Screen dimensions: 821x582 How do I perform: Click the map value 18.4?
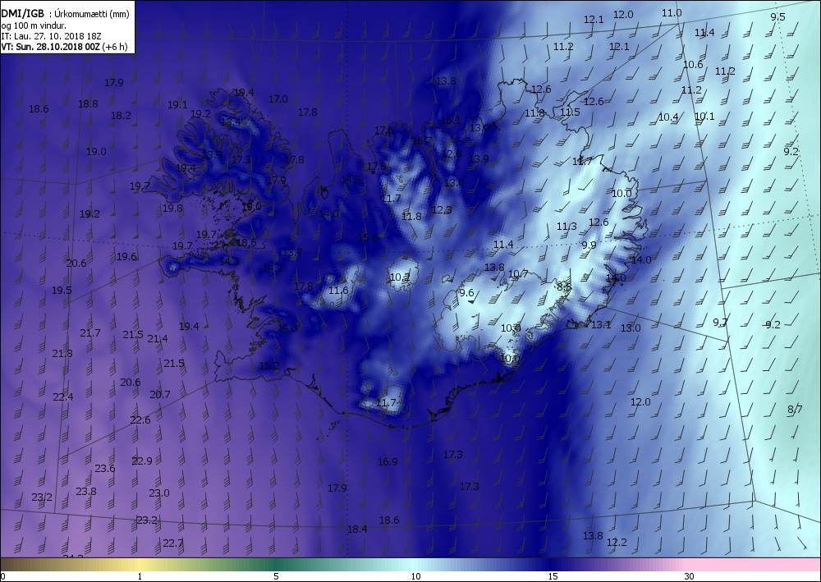pyautogui.click(x=357, y=529)
